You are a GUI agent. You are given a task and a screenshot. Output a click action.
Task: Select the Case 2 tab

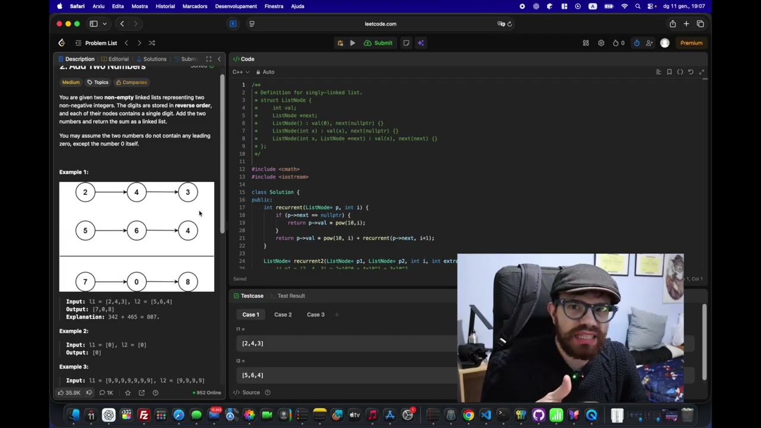coord(283,314)
